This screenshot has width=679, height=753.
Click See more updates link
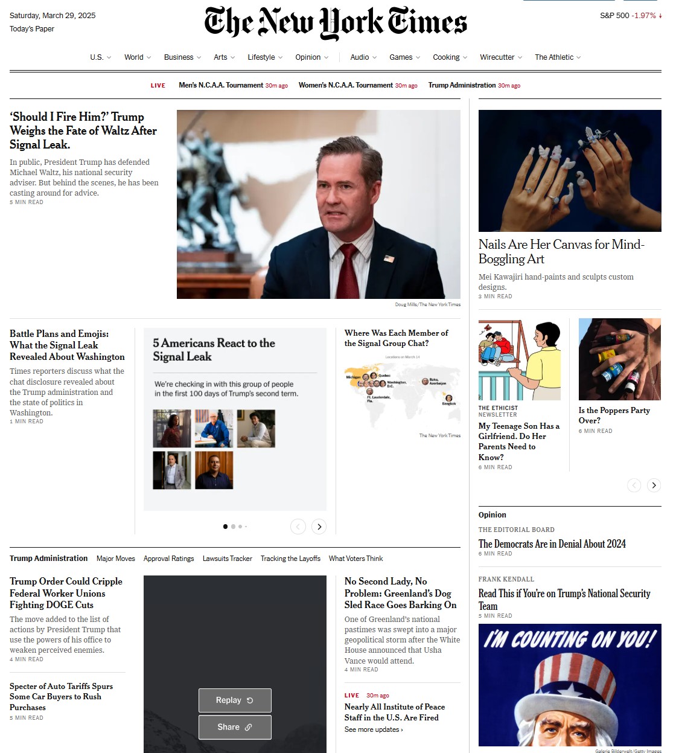[x=374, y=729]
